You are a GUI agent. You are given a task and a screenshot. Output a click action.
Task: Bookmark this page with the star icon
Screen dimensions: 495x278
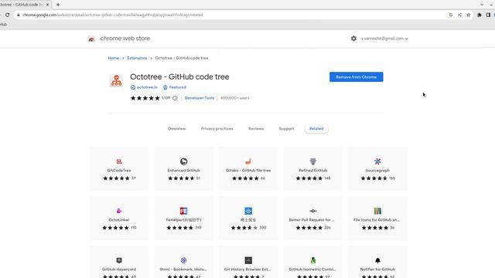(469, 15)
